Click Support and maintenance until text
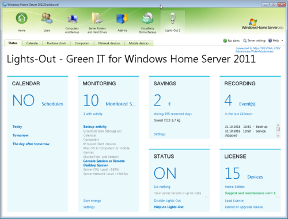The image size is (288, 219). click(x=251, y=193)
